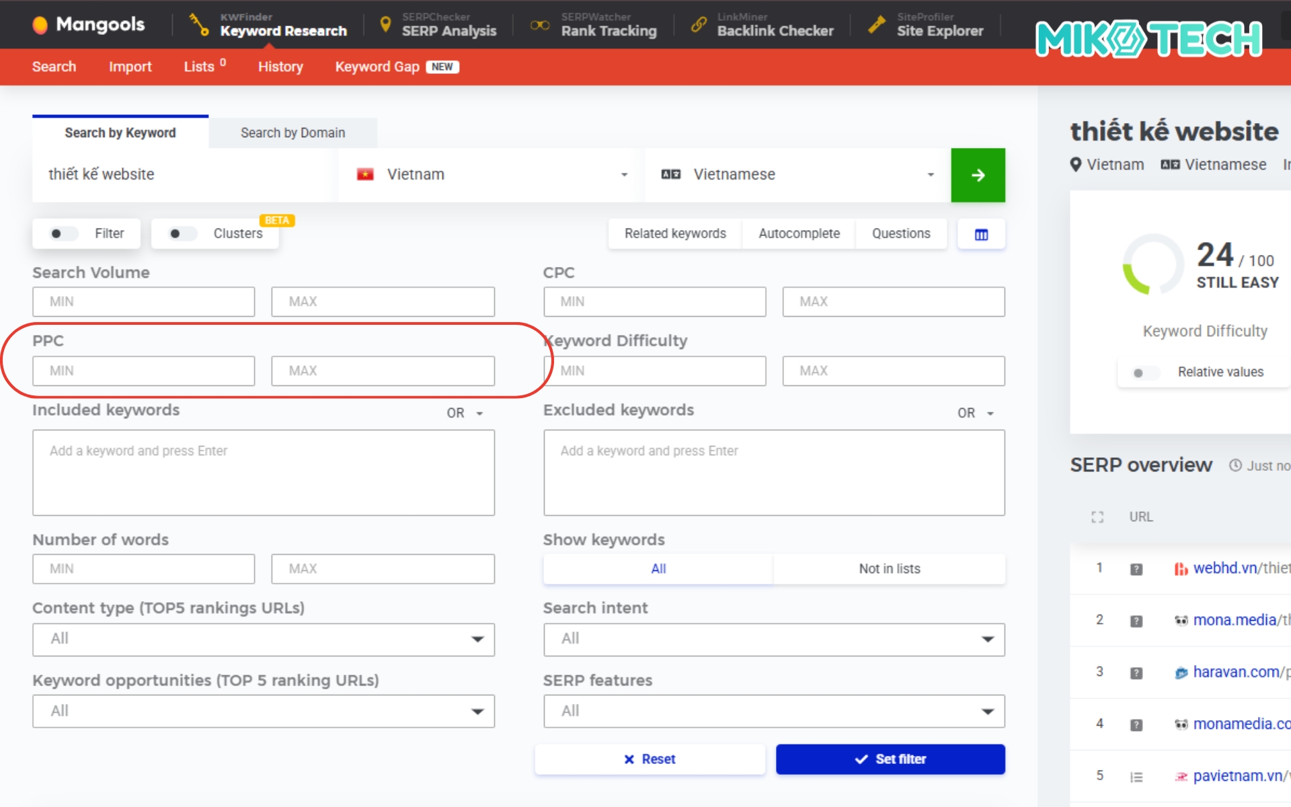The height and width of the screenshot is (807, 1291).
Task: Enable Relative values for Keyword Difficulty
Action: point(1144,372)
